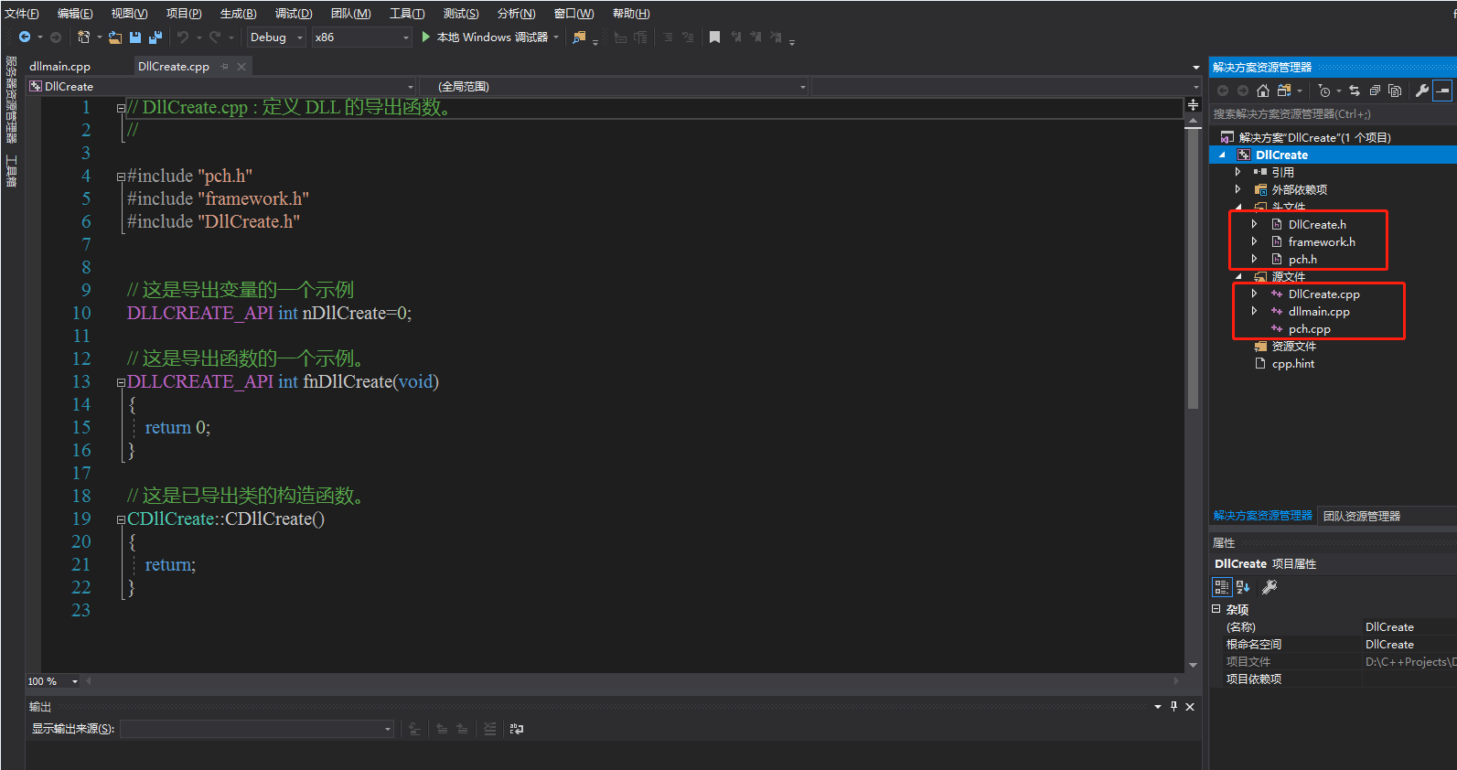Pin the Output panel with auto-hide pushpin

[1173, 706]
